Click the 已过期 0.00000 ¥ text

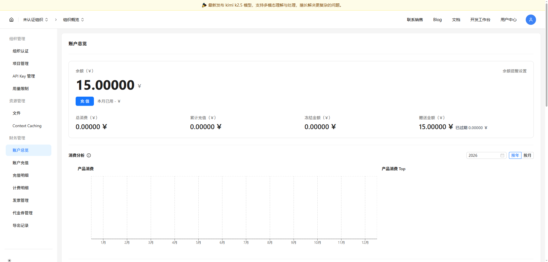(x=472, y=128)
